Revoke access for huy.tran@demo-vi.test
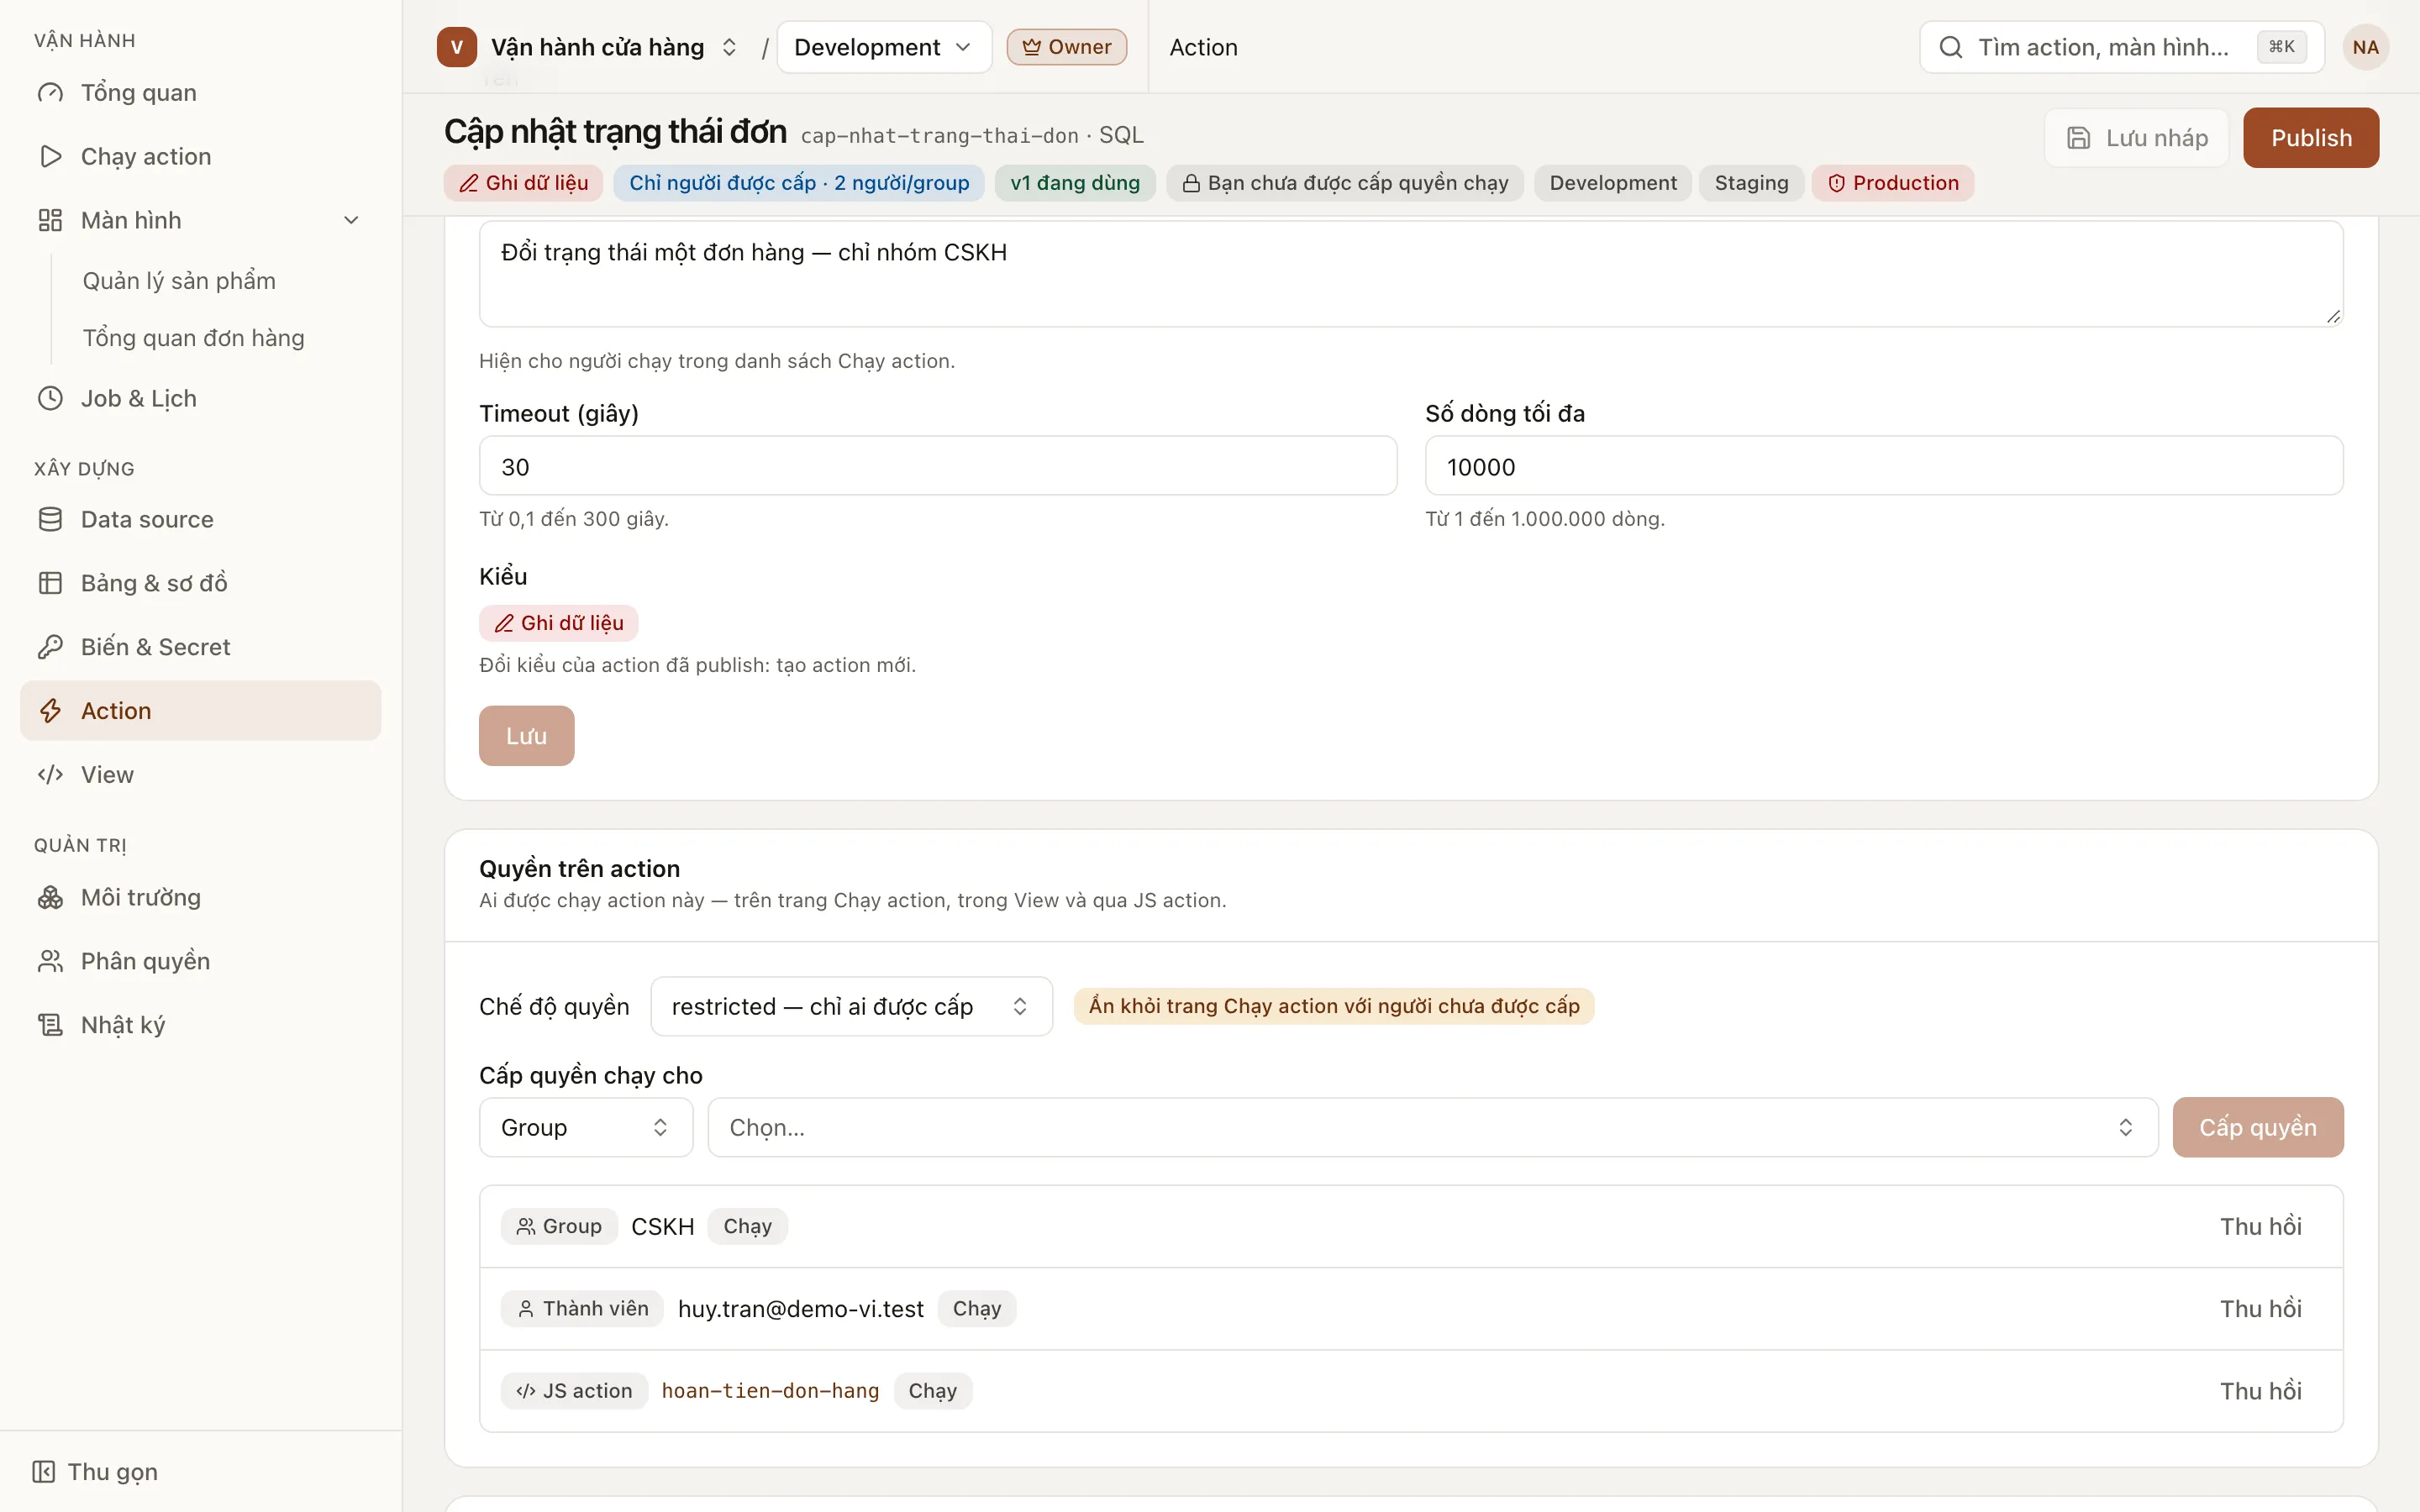The width and height of the screenshot is (2420, 1512). 2260,1308
